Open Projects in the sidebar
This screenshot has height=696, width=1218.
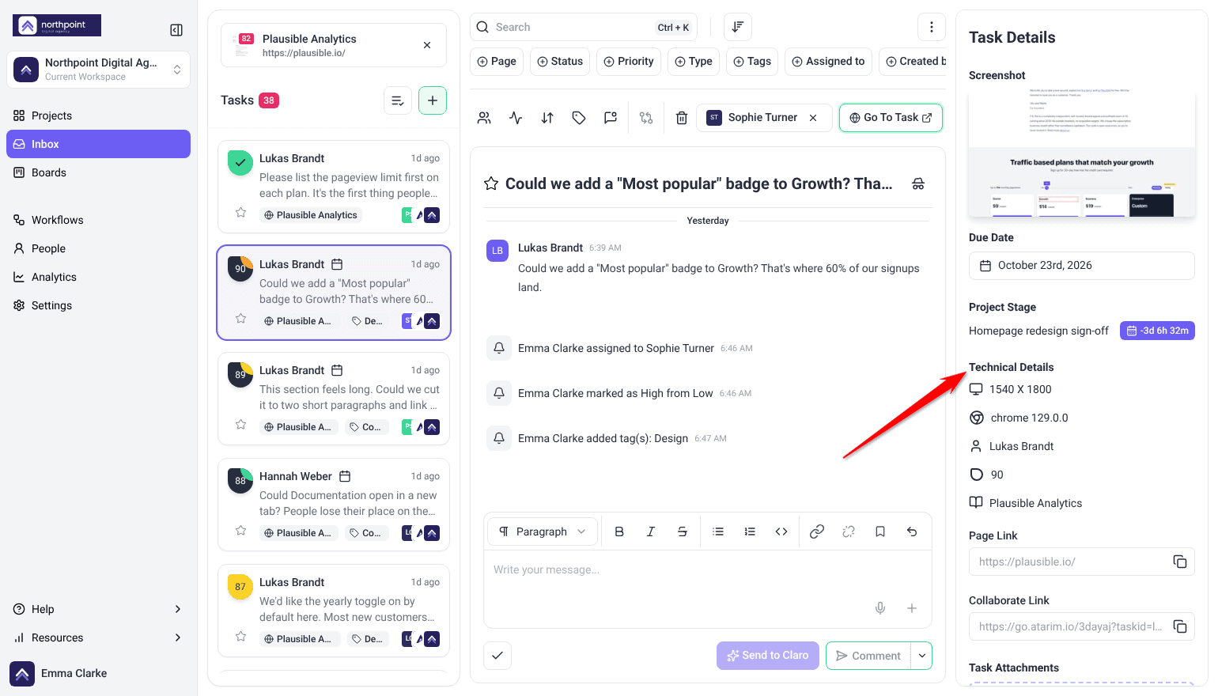(98, 115)
